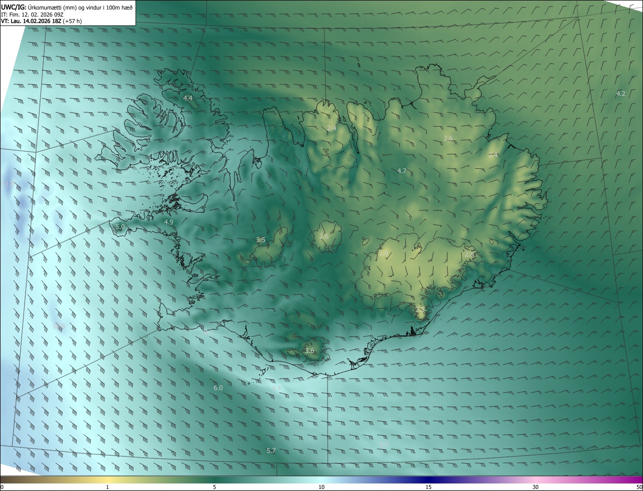Click the '1' tick label on the color scale

108,487
